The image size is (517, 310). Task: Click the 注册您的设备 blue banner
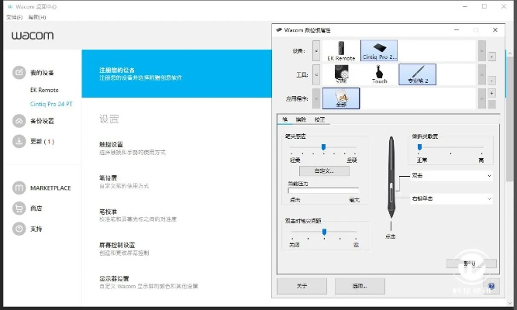click(177, 74)
